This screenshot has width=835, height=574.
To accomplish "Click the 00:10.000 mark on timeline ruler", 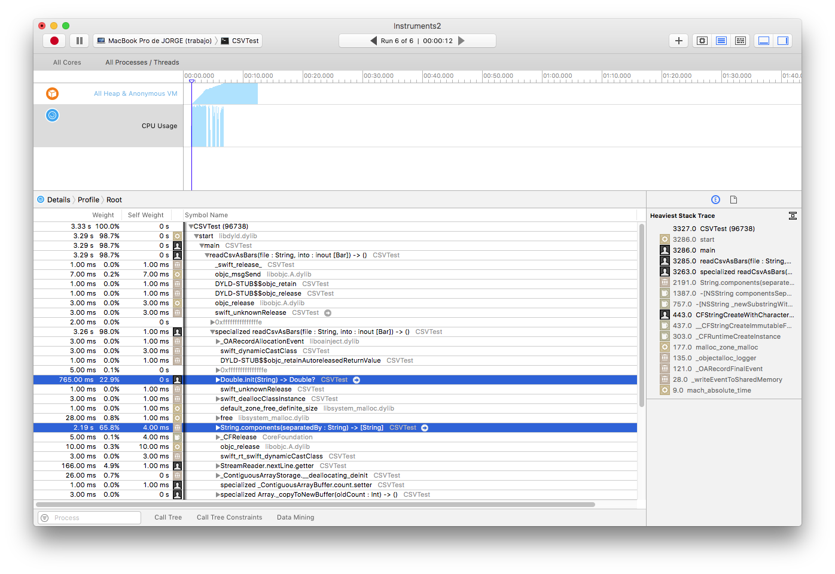I will pos(258,76).
